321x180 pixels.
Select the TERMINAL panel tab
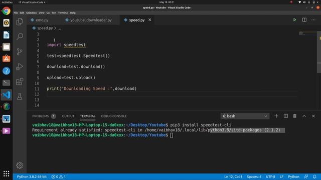tap(88, 116)
